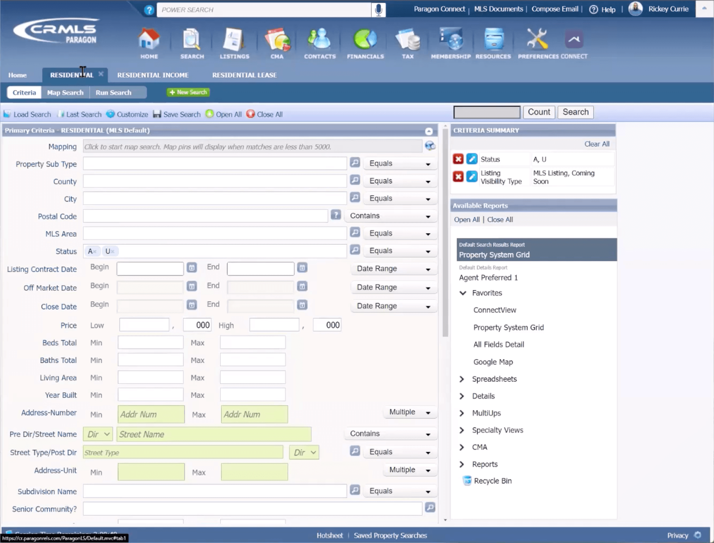Remove the A status tag
The image size is (714, 543).
[x=95, y=252]
